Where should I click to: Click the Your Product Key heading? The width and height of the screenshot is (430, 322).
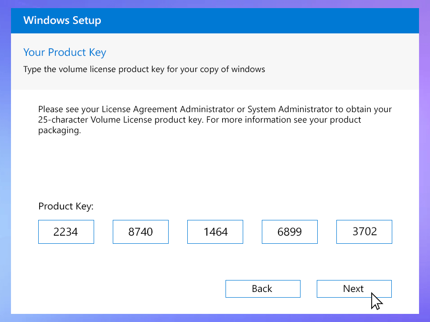pos(64,52)
